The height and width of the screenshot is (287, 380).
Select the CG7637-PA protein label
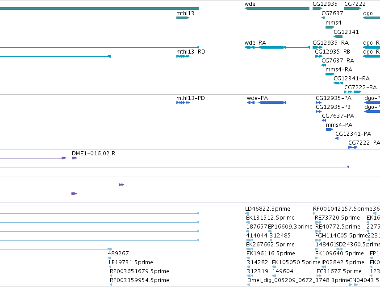click(x=338, y=116)
